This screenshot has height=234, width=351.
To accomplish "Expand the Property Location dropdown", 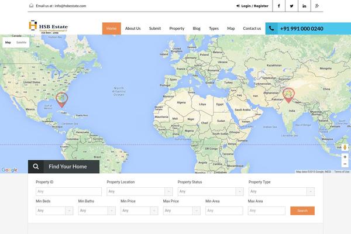I will 139,191.
